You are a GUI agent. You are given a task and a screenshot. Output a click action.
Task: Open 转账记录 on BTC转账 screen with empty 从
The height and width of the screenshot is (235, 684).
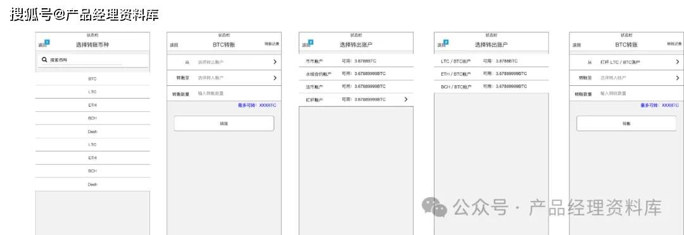point(272,44)
